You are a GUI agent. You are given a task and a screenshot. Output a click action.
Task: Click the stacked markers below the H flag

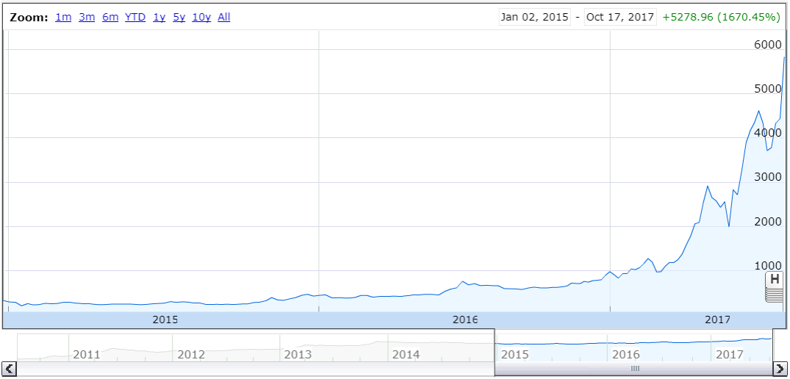[x=775, y=295]
